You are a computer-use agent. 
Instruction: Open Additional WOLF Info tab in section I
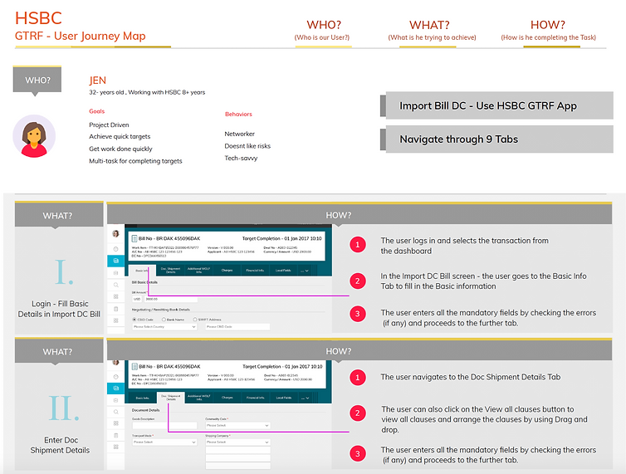pyautogui.click(x=198, y=271)
